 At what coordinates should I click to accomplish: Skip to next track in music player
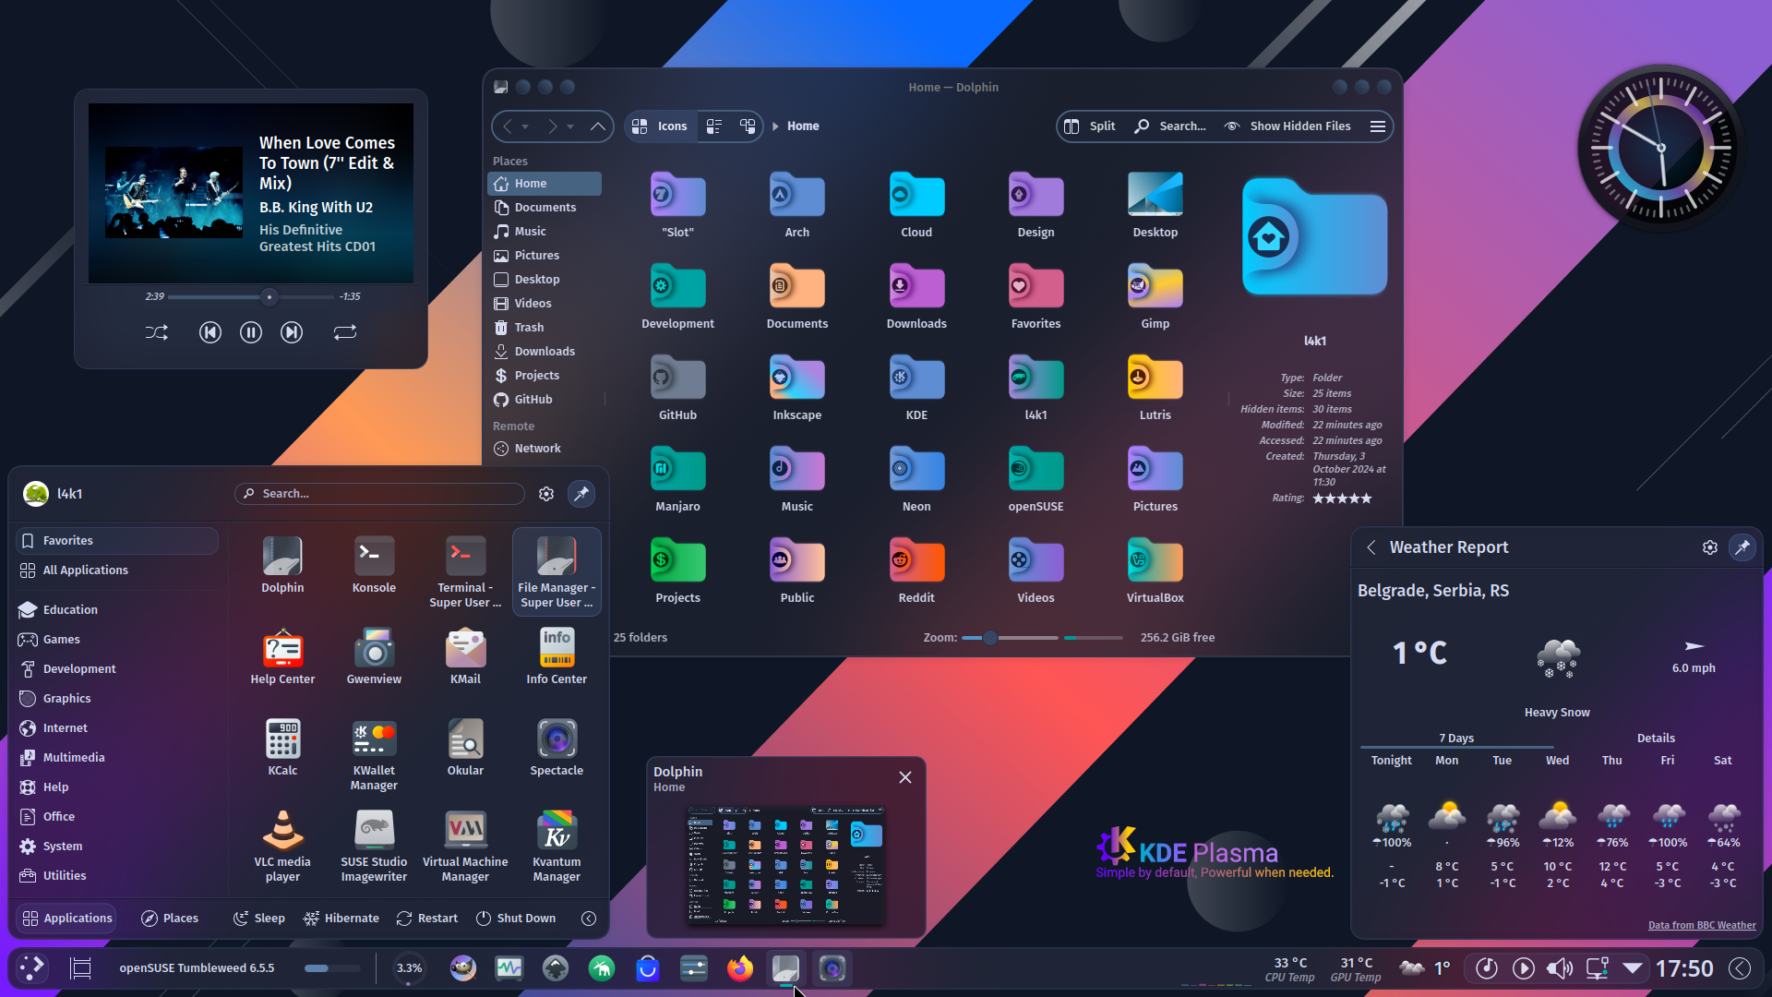coord(292,332)
